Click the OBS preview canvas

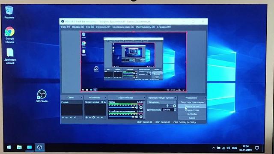pos(133,62)
